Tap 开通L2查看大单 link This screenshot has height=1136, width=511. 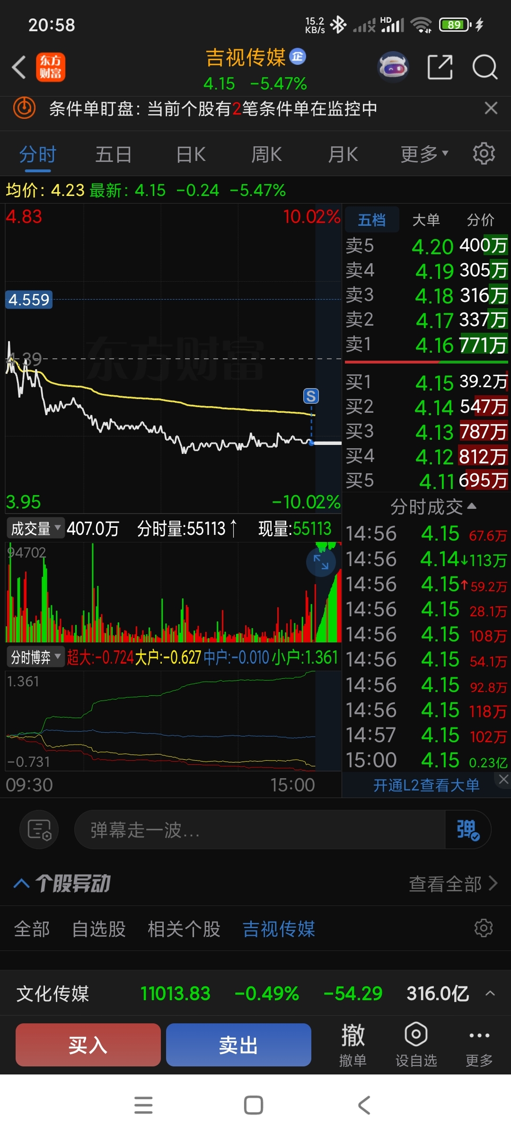426,785
